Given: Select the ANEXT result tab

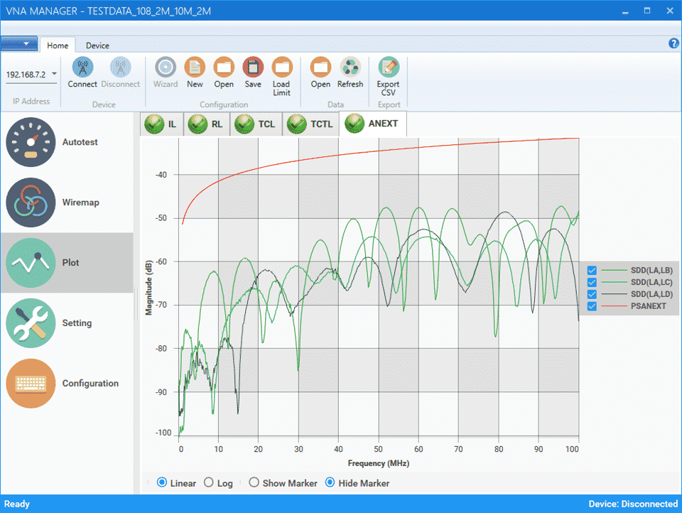Looking at the screenshot, I should tap(373, 124).
